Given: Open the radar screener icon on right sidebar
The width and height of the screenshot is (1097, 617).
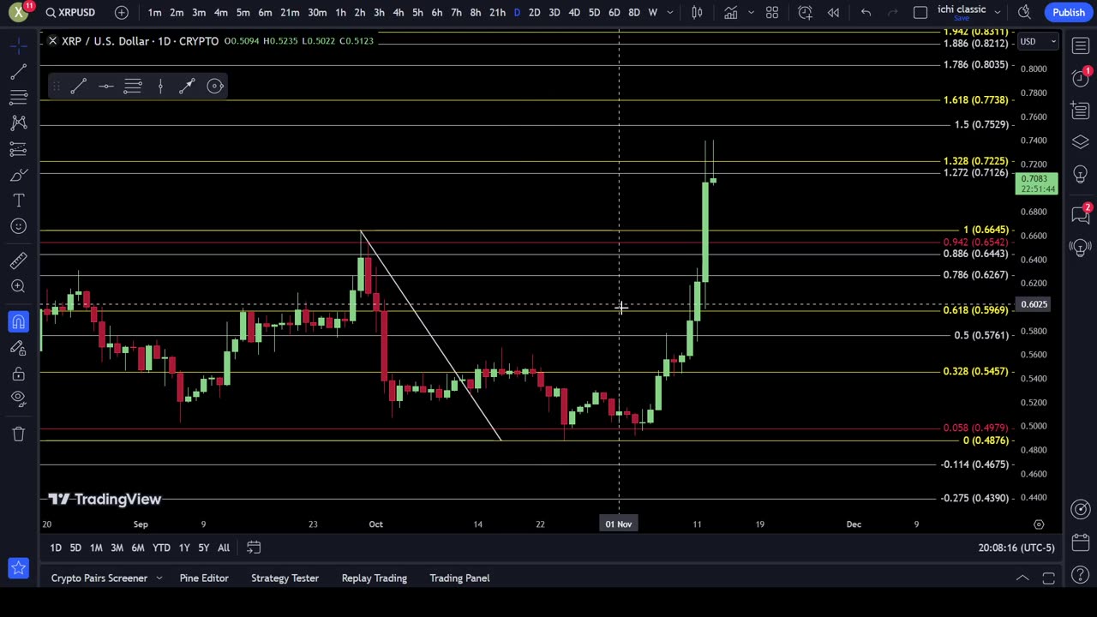Looking at the screenshot, I should point(1080,510).
